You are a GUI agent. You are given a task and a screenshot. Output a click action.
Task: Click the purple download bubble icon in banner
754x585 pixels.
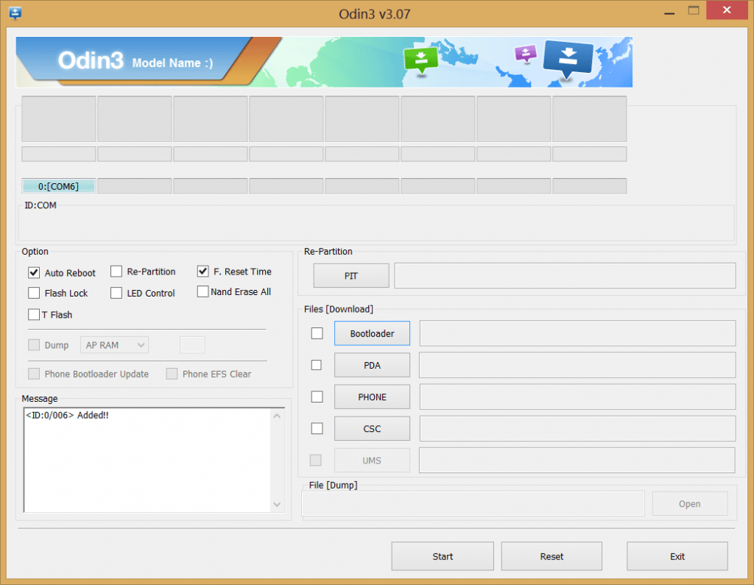tap(526, 54)
